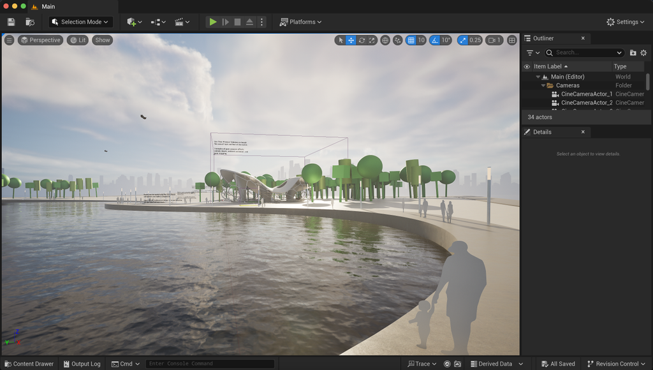Select the Move transform tool
653x370 pixels.
coord(349,40)
